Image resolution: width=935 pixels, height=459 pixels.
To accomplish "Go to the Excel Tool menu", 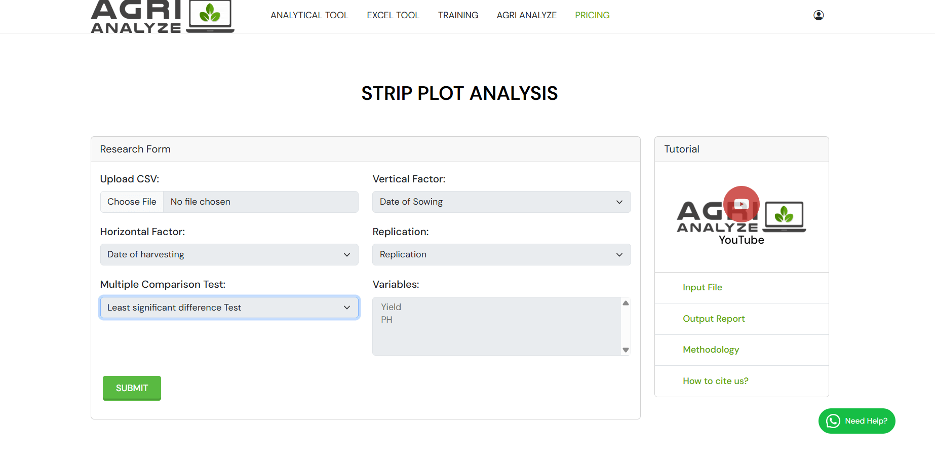I will click(393, 15).
